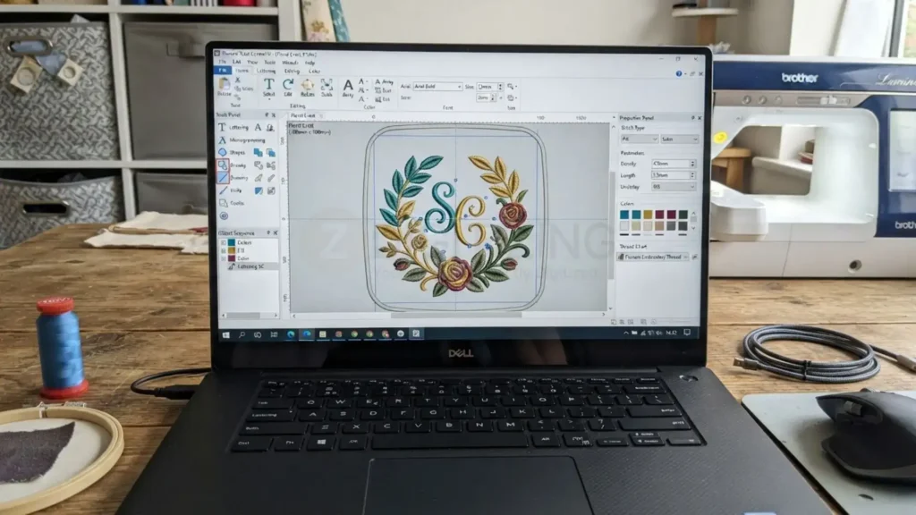Image resolution: width=916 pixels, height=515 pixels.
Task: Choose the yellow Reshape tool in the ribbon
Action: pyautogui.click(x=308, y=88)
